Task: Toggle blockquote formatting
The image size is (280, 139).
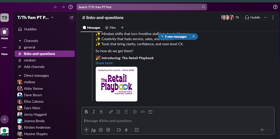Action: pyautogui.click(x=135, y=112)
